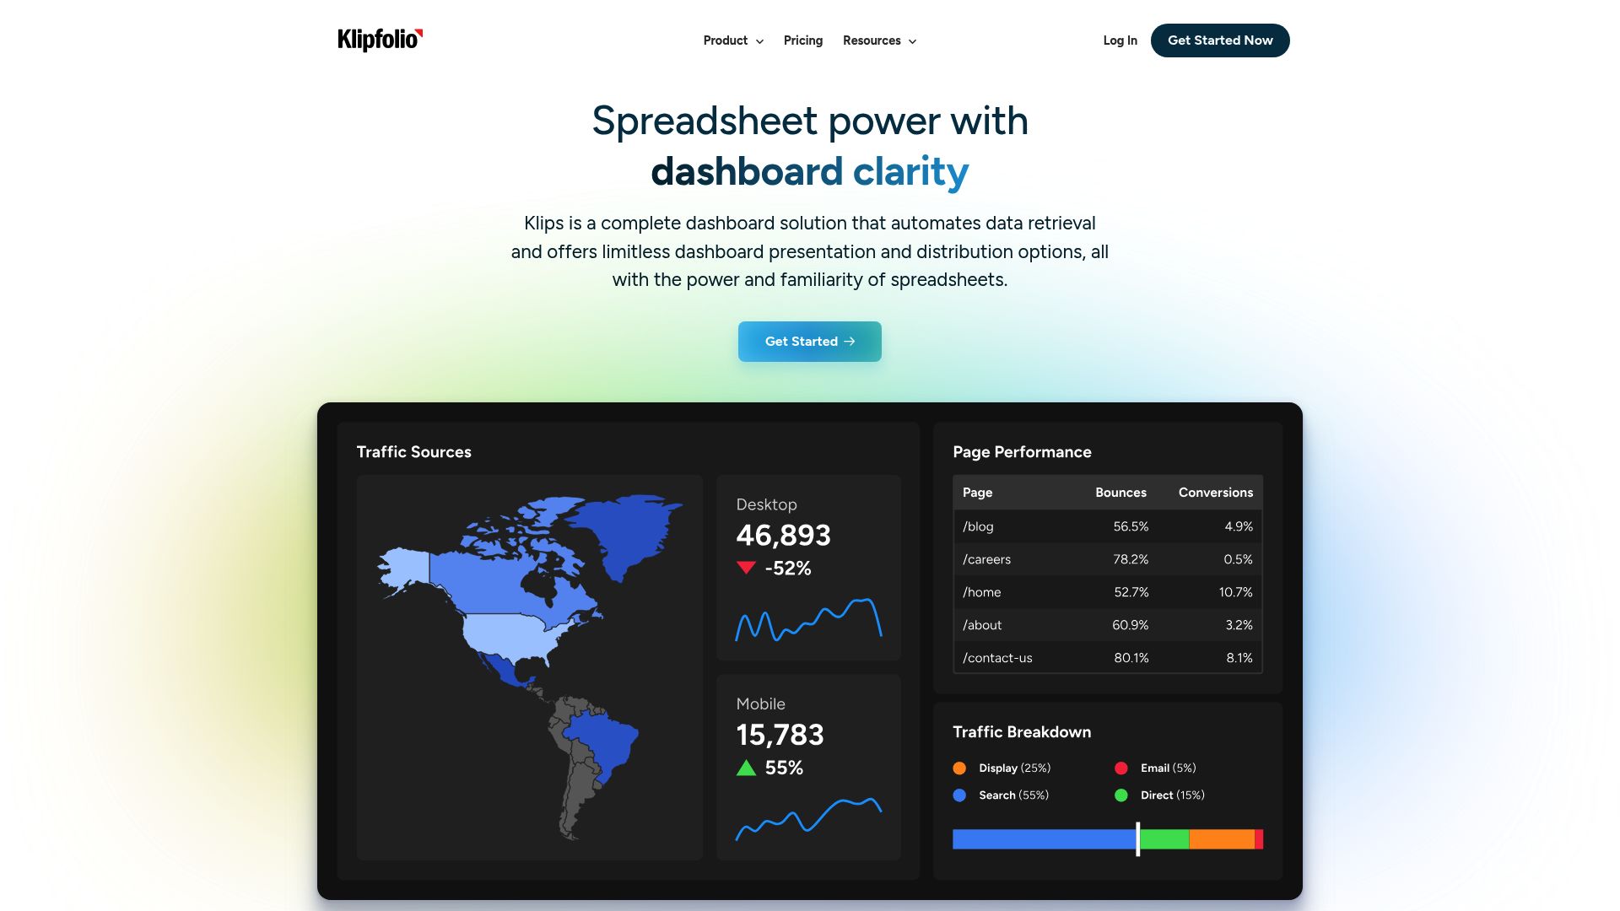Click the Log In link
The width and height of the screenshot is (1620, 911).
(x=1120, y=40)
